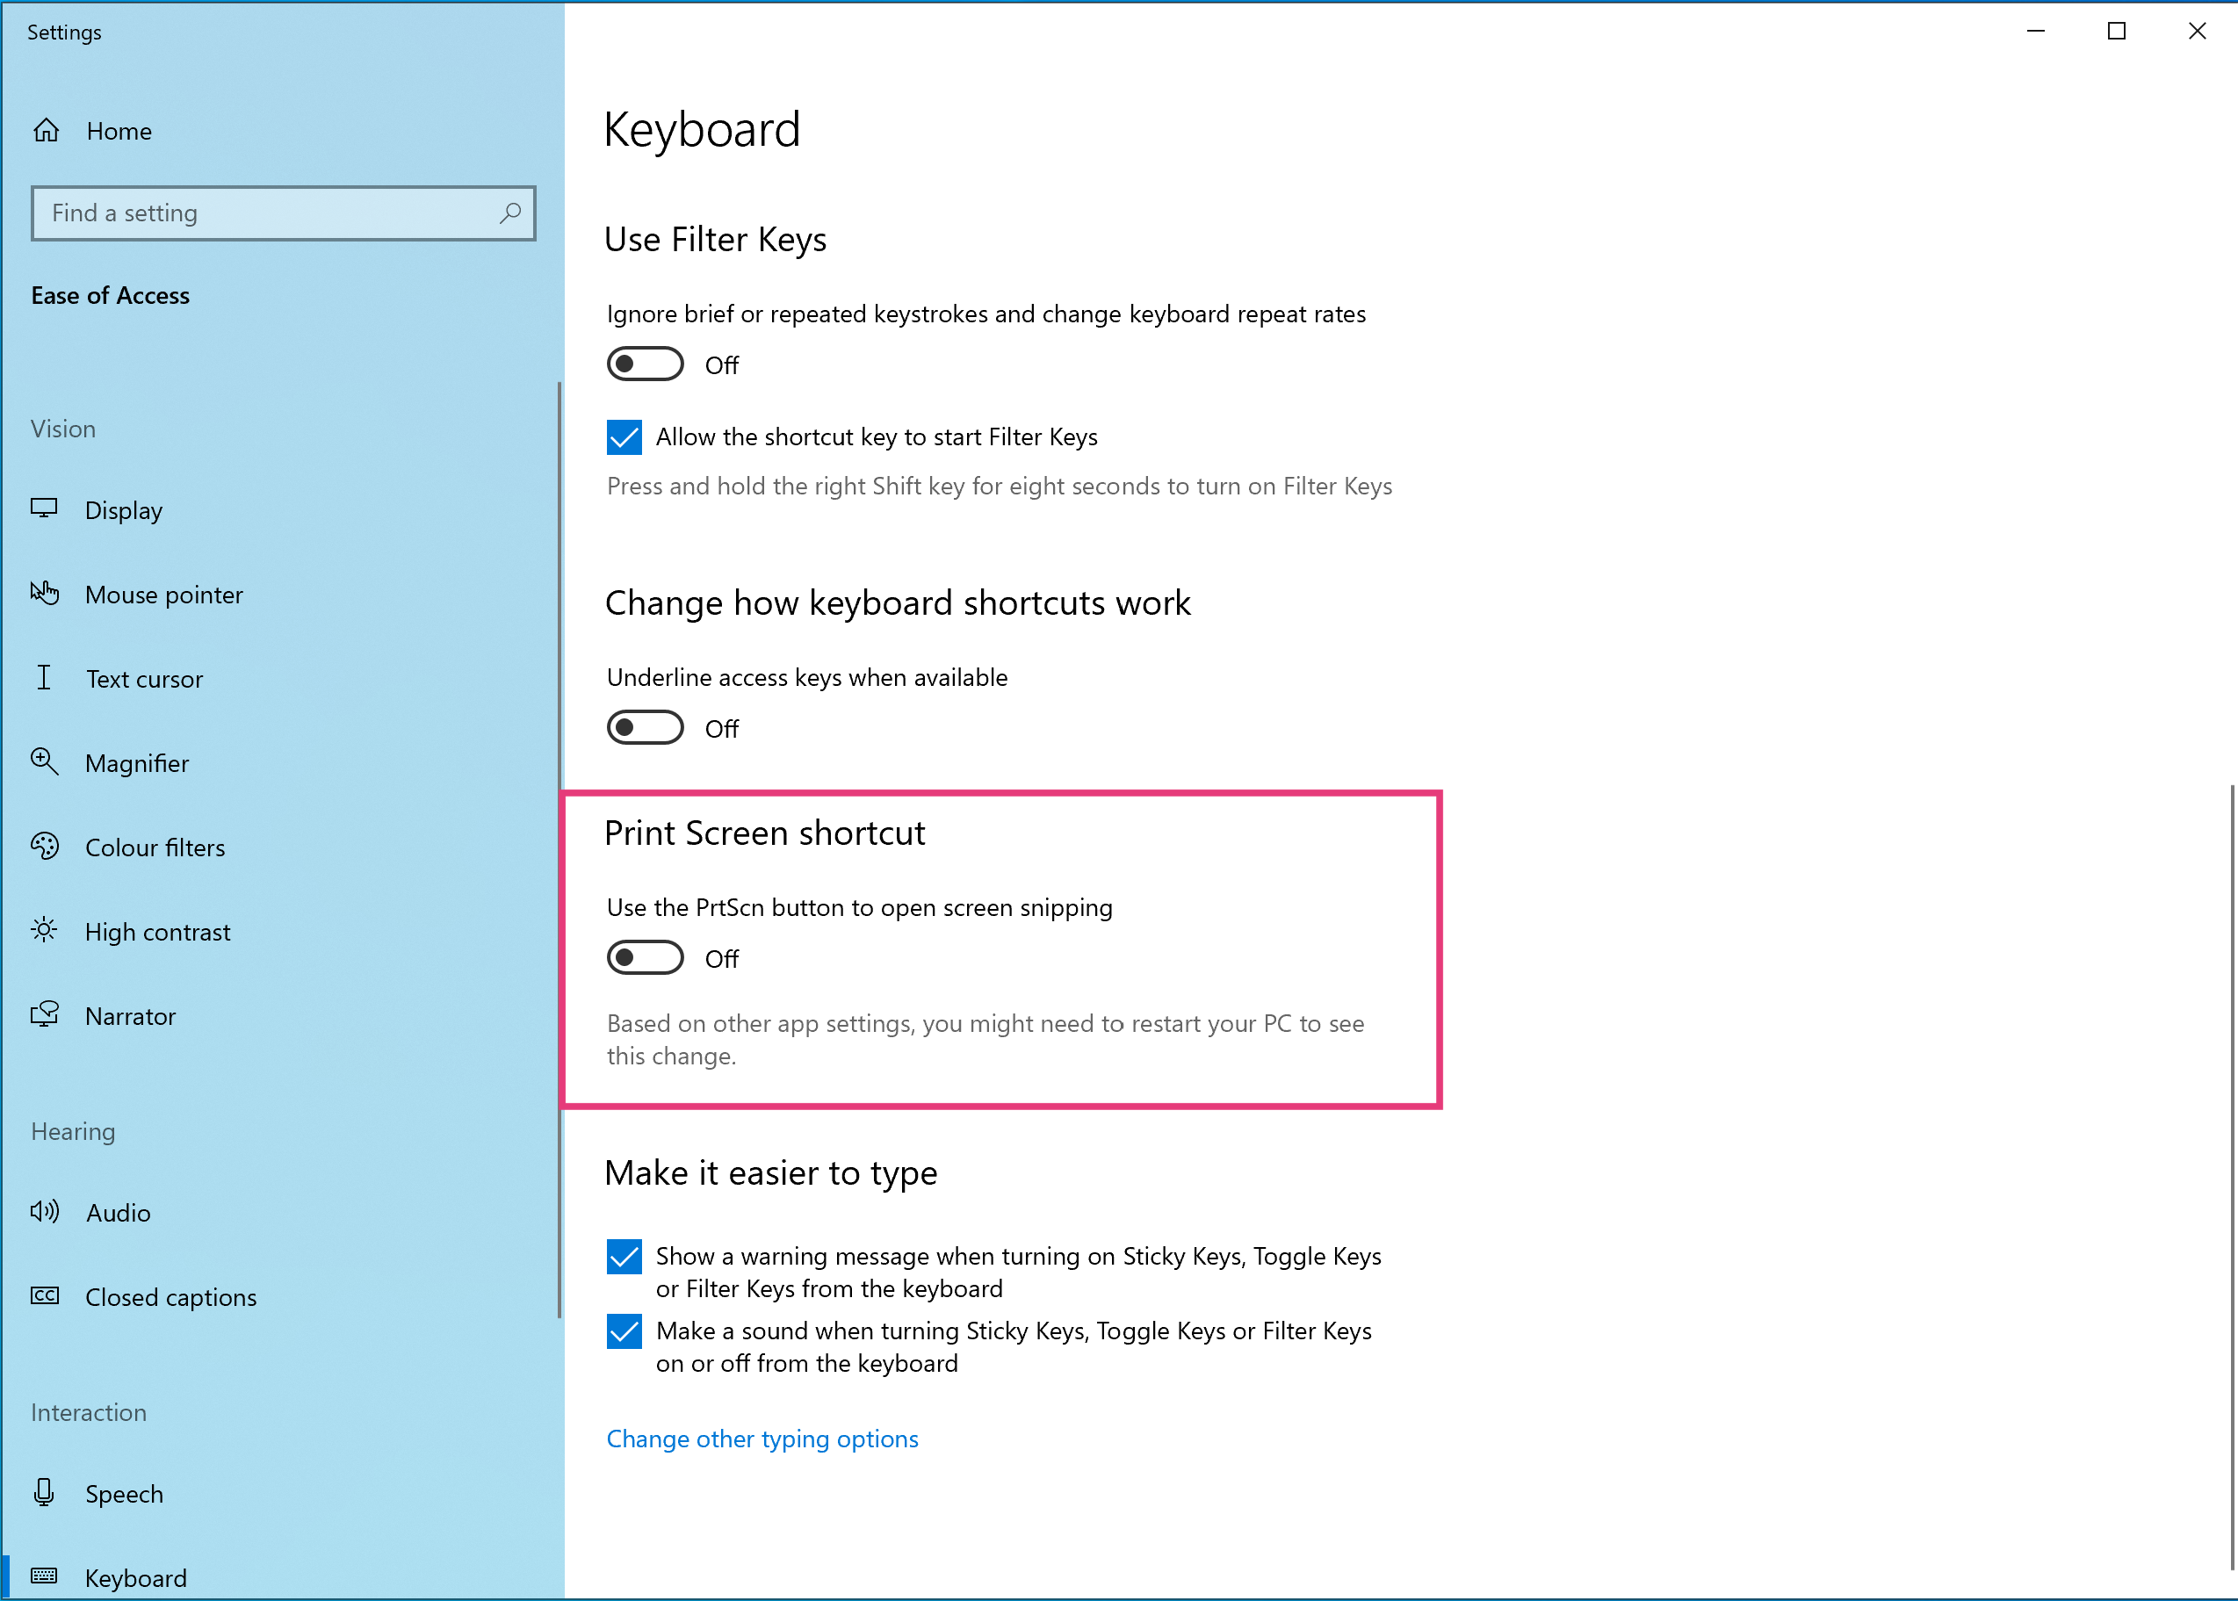
Task: Click the Mouse pointer icon
Action: [x=45, y=593]
